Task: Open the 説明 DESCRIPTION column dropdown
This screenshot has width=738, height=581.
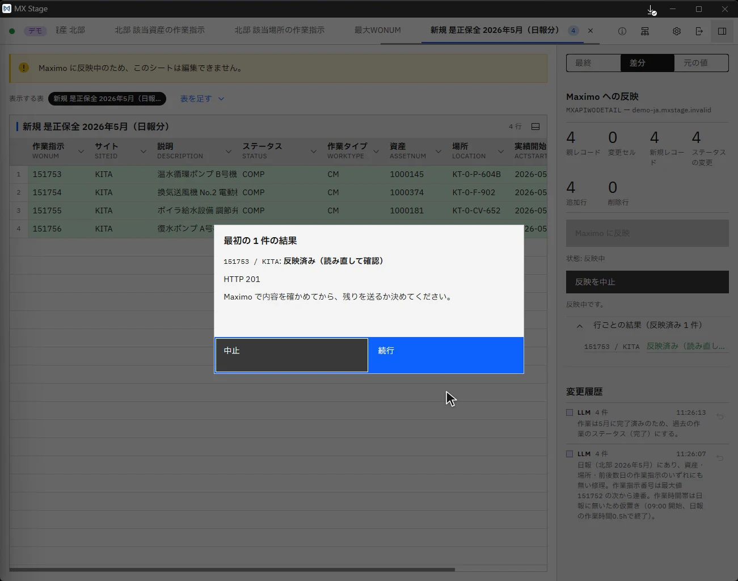Action: tap(229, 151)
